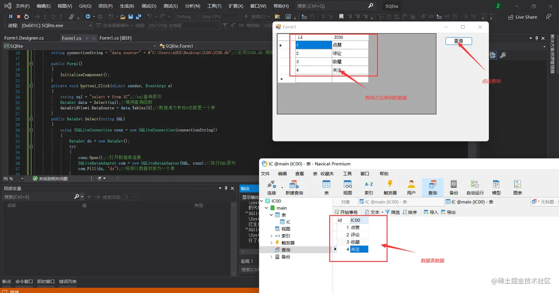This screenshot has height=293, width=559.
Task: Click 未找到相关问题 status indicator
Action: click(x=50, y=179)
